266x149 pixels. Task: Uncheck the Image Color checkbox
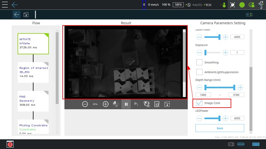coord(199,103)
